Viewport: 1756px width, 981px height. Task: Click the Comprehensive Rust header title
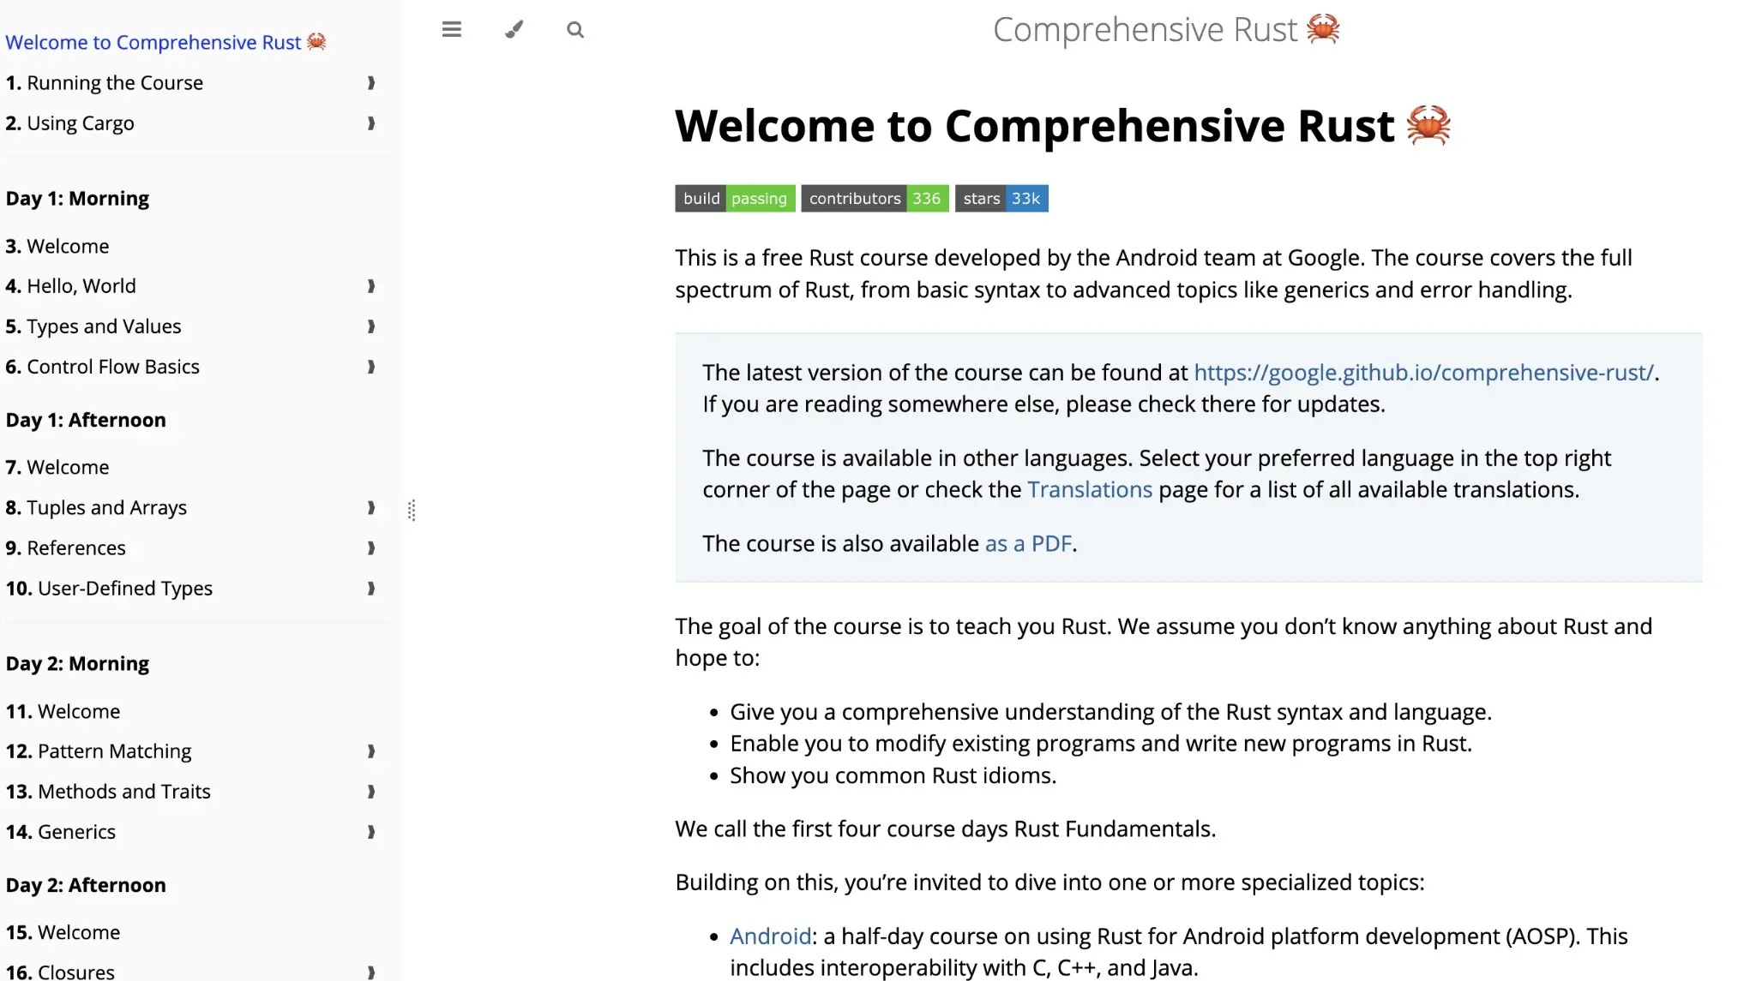coord(1166,30)
